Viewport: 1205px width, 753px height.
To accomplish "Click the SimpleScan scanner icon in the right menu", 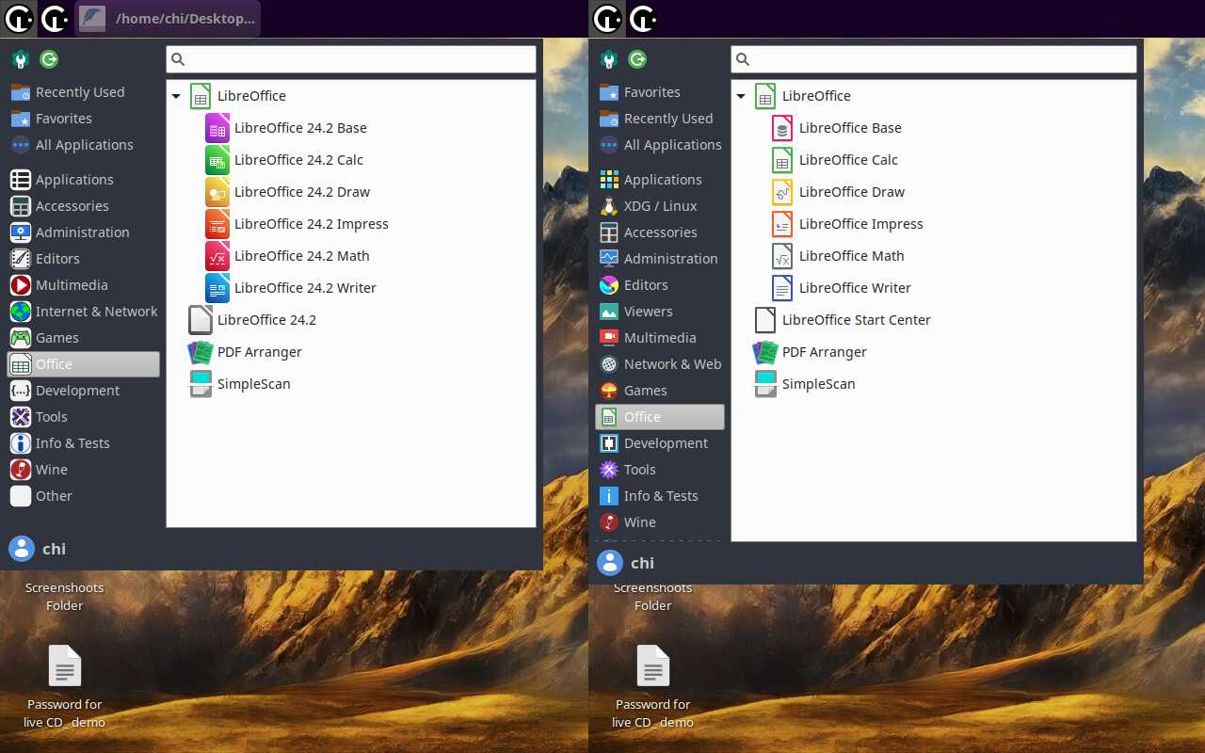I will (x=765, y=384).
